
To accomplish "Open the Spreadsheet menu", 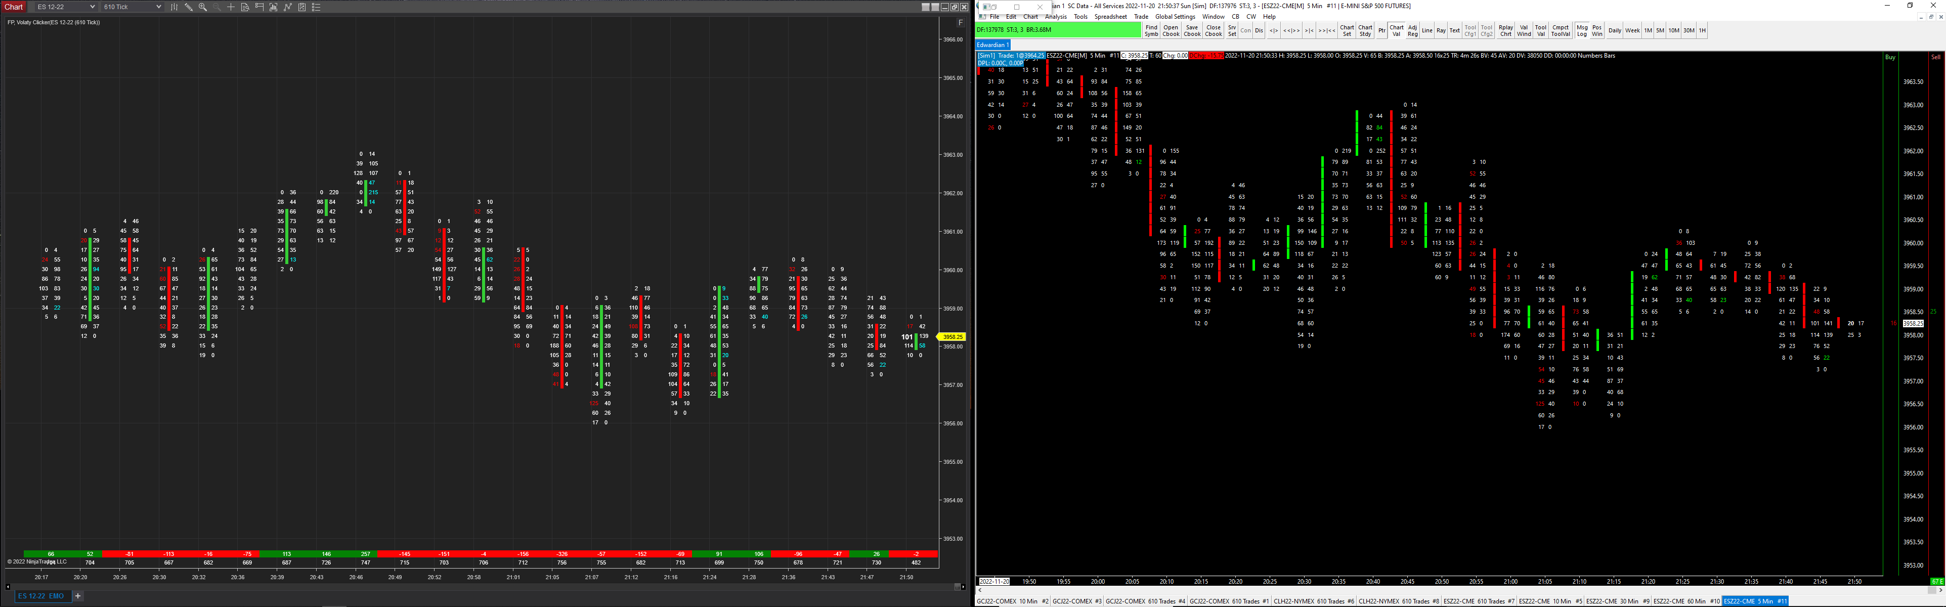I will (x=1110, y=17).
